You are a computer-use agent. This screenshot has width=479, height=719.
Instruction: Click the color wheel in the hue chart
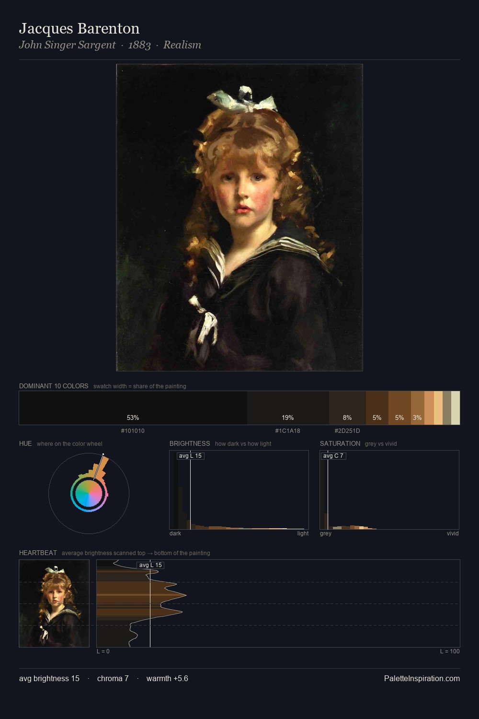[x=89, y=494]
